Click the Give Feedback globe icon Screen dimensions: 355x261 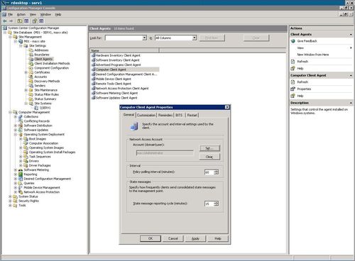pos(293,41)
